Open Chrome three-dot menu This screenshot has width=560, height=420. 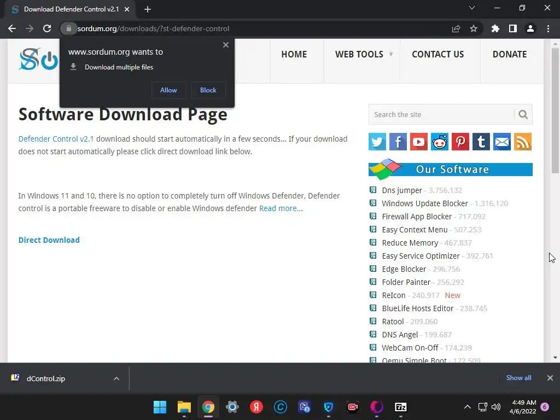point(548,28)
